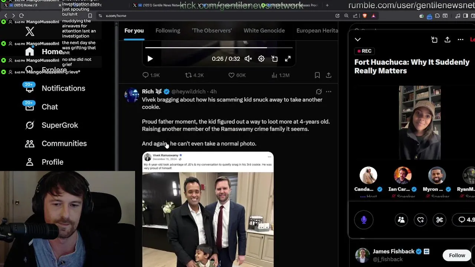This screenshot has height=267, width=475.
Task: Reload the page in the browser
Action: click(22, 16)
